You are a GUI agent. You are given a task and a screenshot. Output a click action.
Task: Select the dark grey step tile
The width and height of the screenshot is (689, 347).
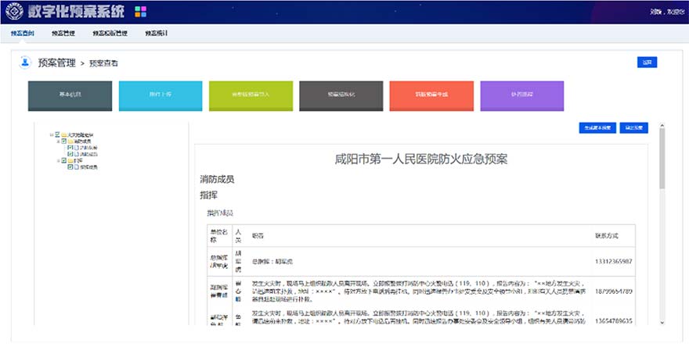tap(341, 95)
